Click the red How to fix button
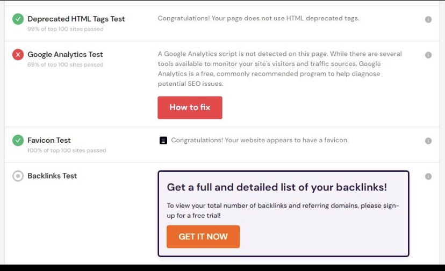445x271 pixels. 190,107
